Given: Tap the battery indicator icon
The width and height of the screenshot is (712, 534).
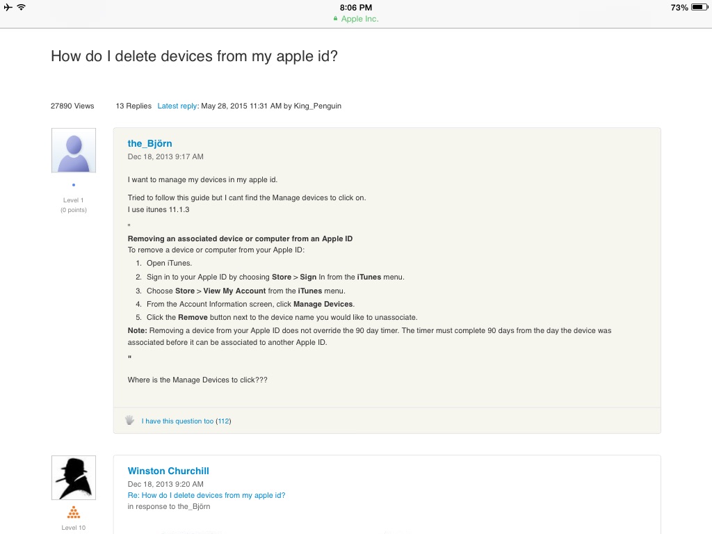Looking at the screenshot, I should (x=699, y=8).
